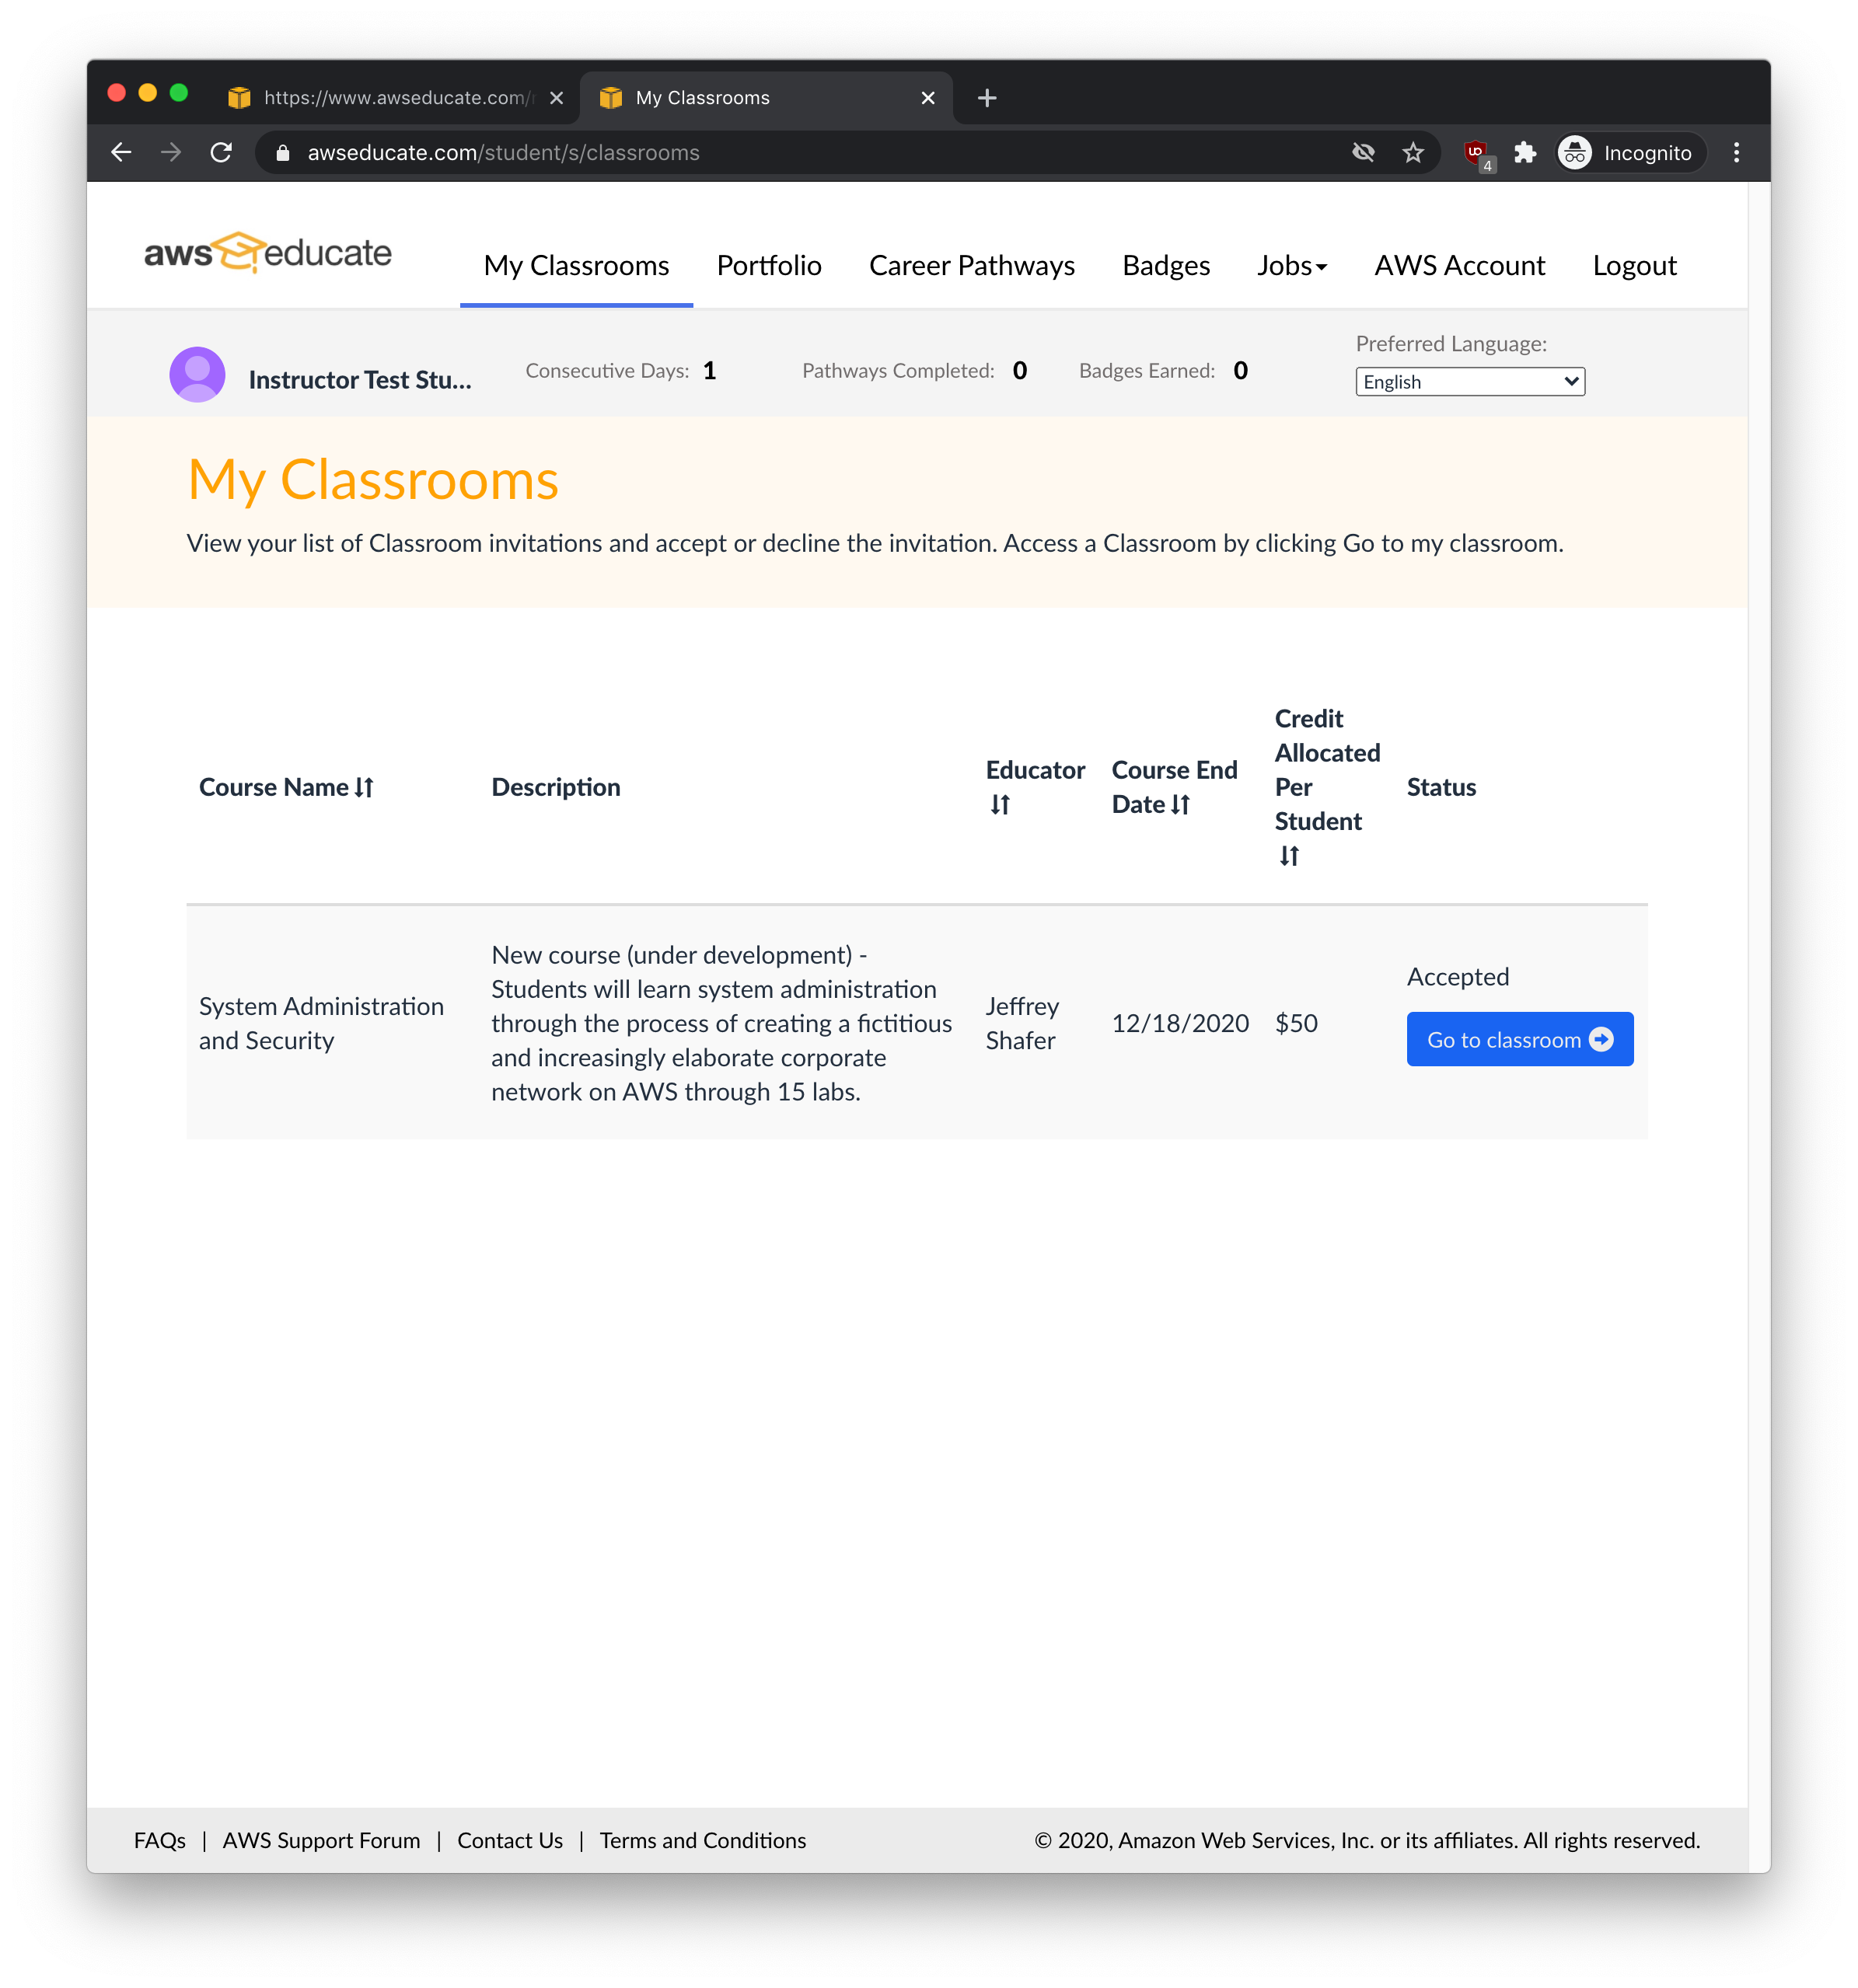Click the Jeffrey Shafer educator cell
This screenshot has height=1988, width=1858.
(x=1022, y=1023)
